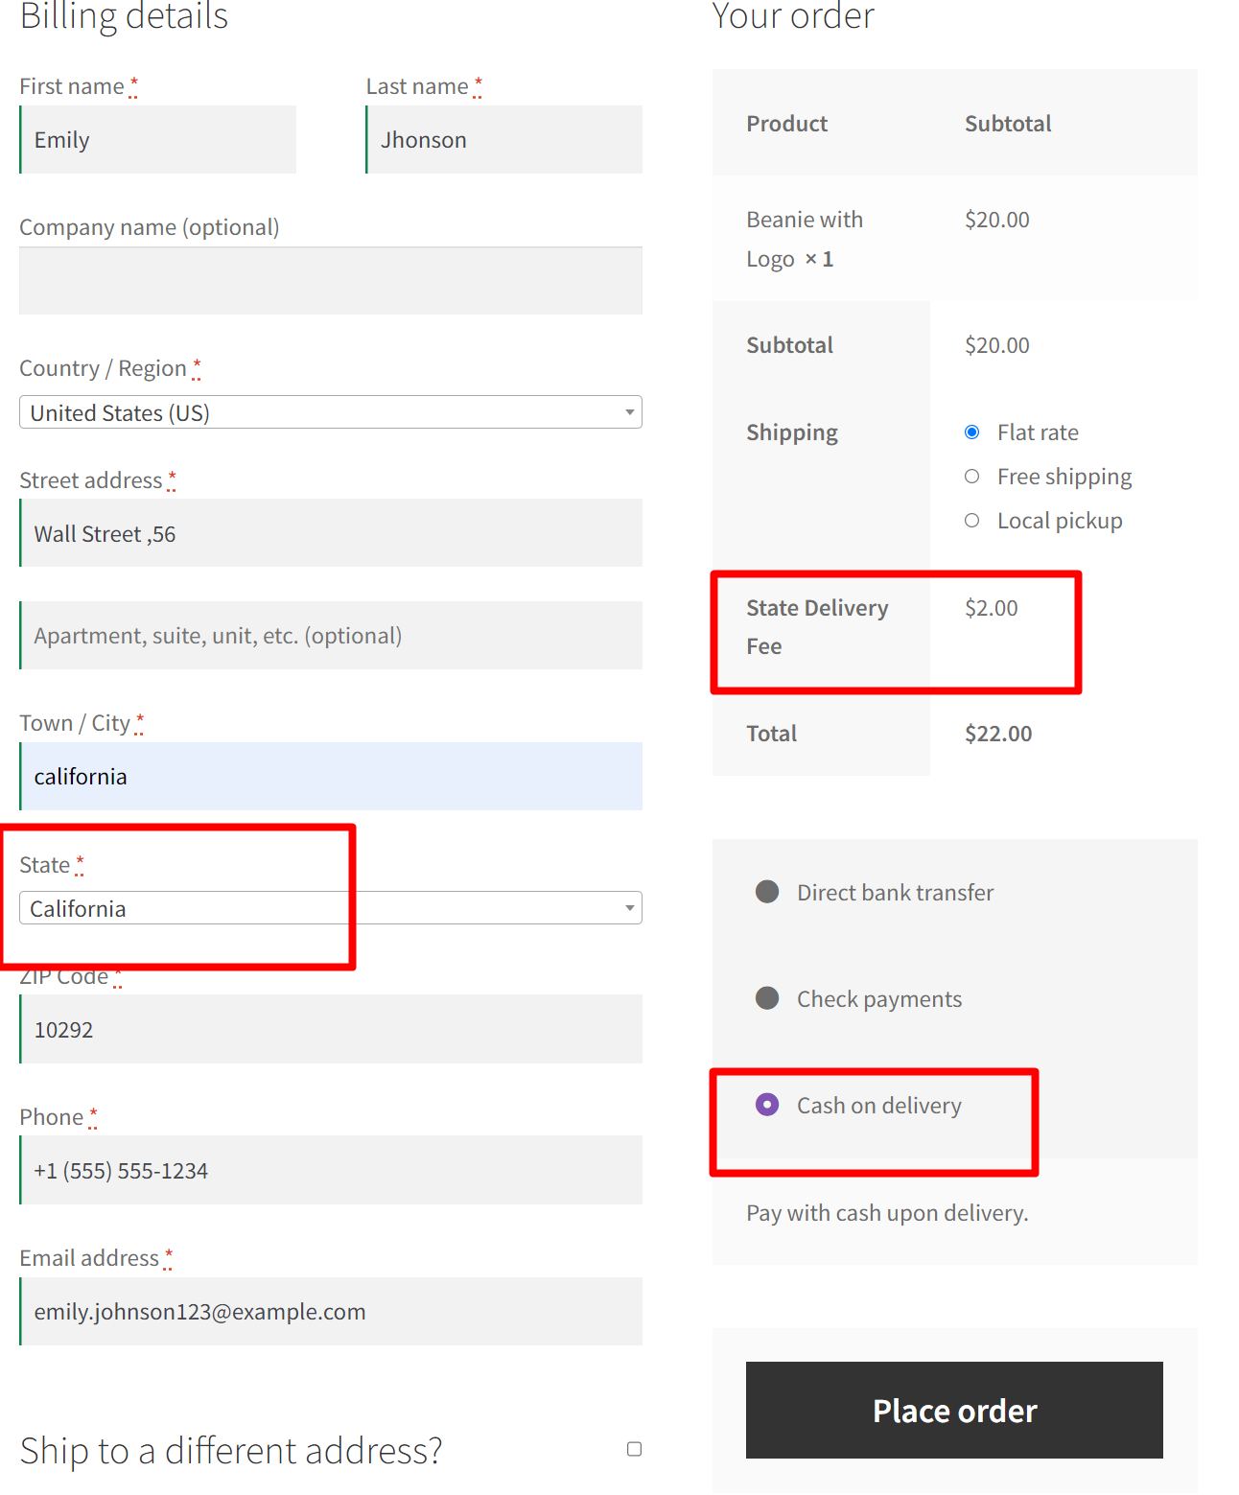Select the Street address Wall Street field

(x=331, y=533)
